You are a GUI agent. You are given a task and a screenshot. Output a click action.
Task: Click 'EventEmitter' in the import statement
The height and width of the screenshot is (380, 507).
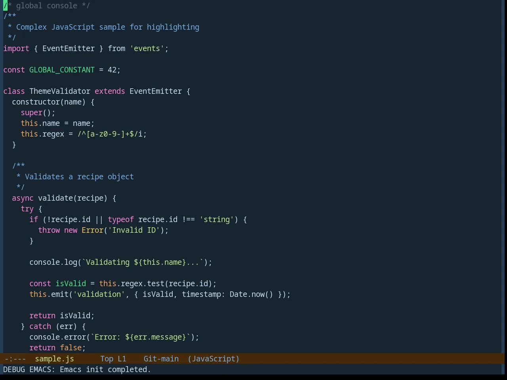[69, 48]
